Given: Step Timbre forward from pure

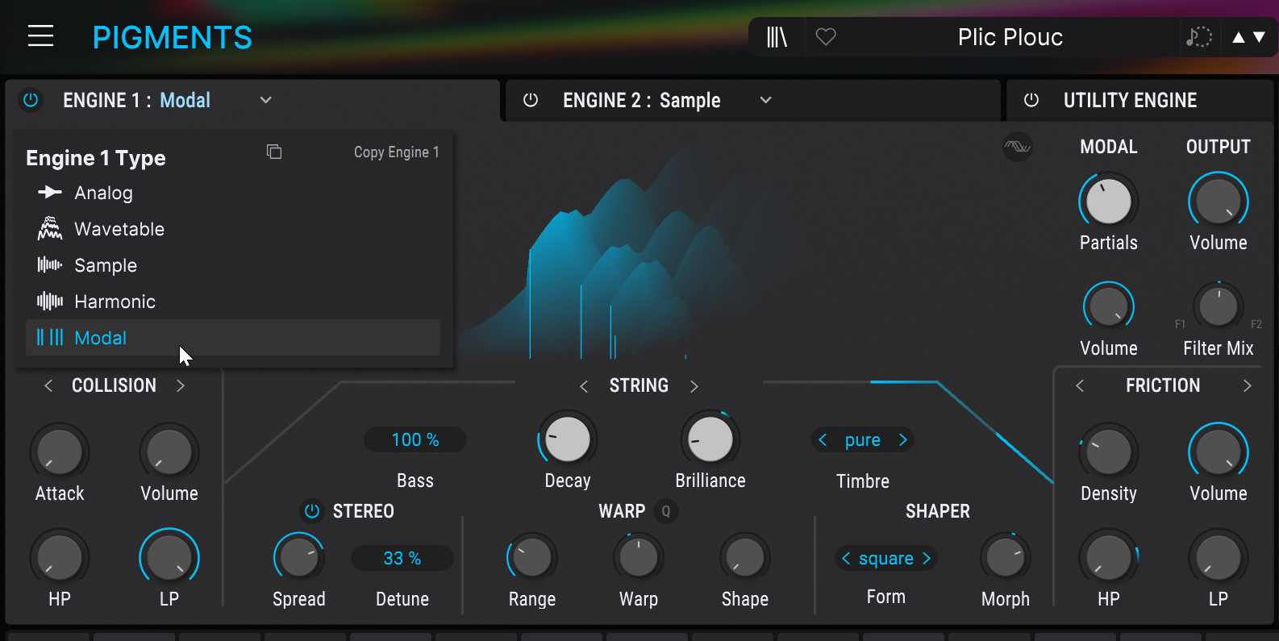Looking at the screenshot, I should click(903, 439).
